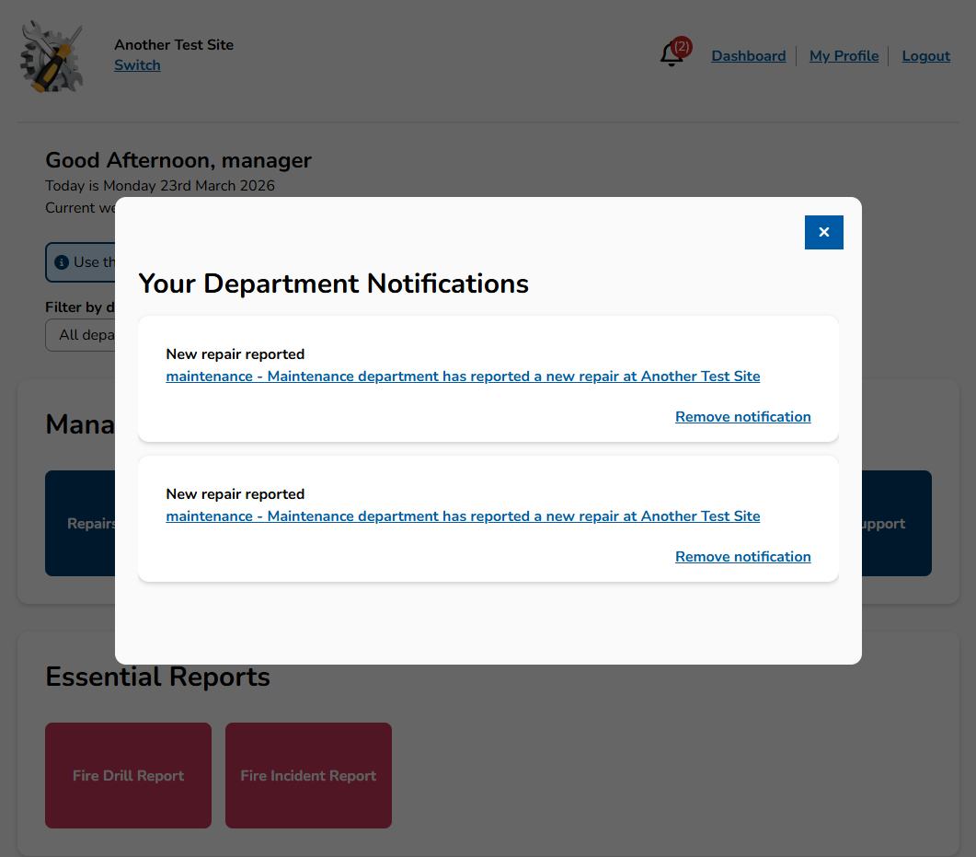Screen dimensions: 976x857
Task: Click the info icon on the 'Use th...' banner
Action: pyautogui.click(x=62, y=261)
